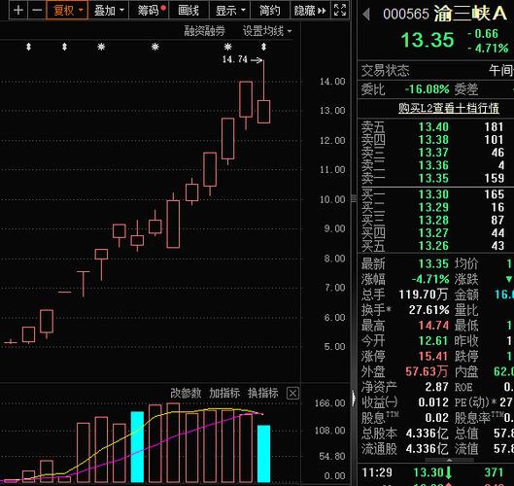Click the 交易状态 trading status label
The image size is (514, 486).
coord(385,71)
